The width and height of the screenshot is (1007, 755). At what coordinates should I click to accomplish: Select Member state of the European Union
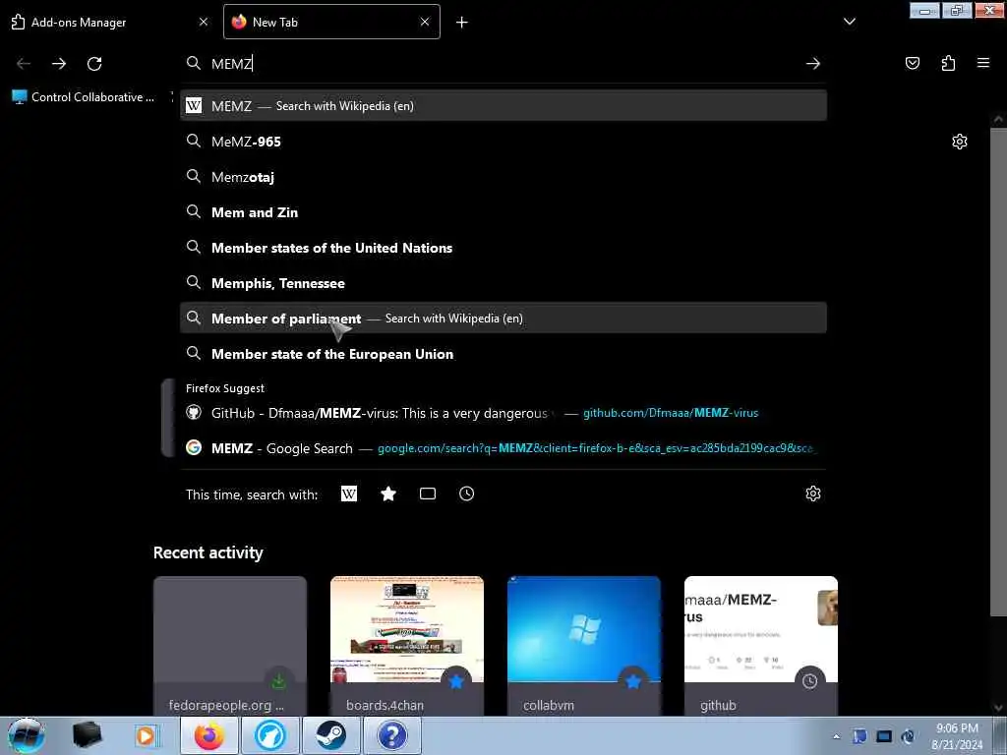click(503, 354)
